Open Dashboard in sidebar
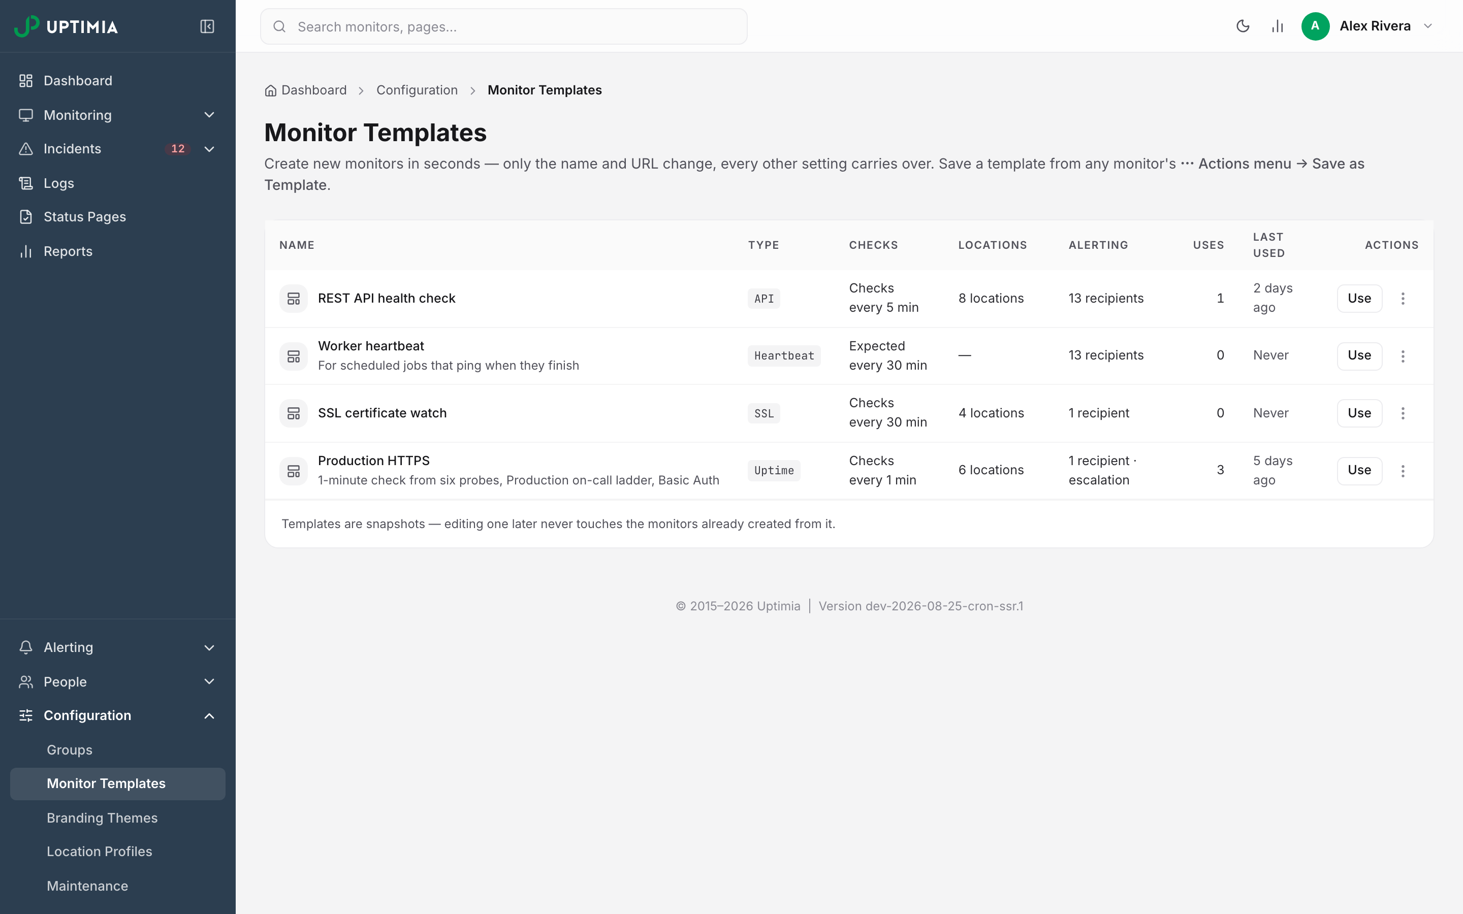Viewport: 1463px width, 914px height. [118, 80]
